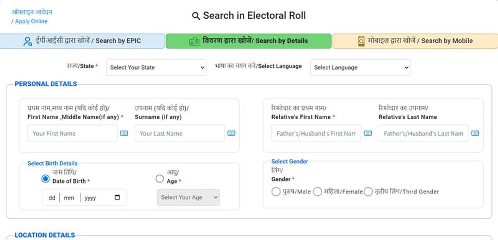Image resolution: width=498 pixels, height=240 pixels.
Task: Choose the Female gender option
Action: click(317, 191)
